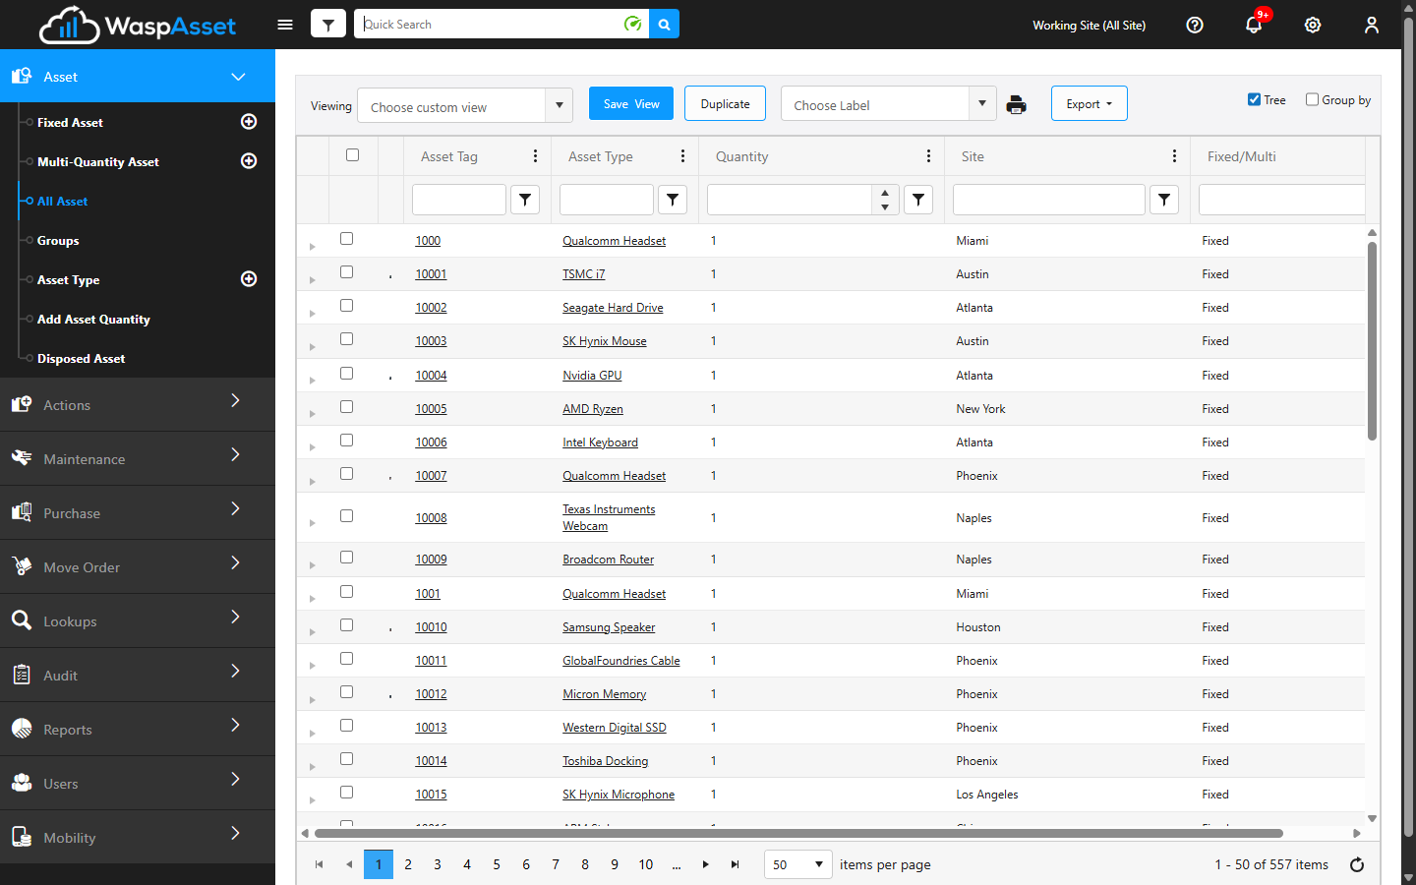1416x885 pixels.
Task: Click the Duplicate button
Action: tap(725, 103)
